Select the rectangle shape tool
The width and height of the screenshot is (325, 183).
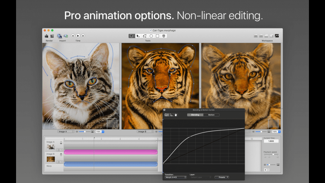158,36
